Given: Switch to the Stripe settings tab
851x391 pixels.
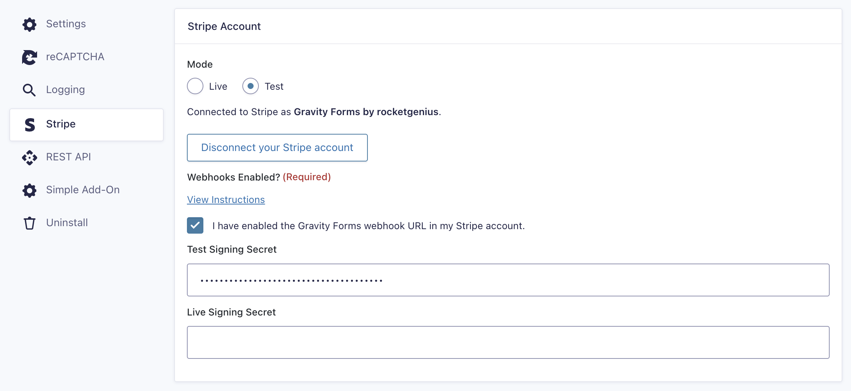Looking at the screenshot, I should pyautogui.click(x=60, y=124).
